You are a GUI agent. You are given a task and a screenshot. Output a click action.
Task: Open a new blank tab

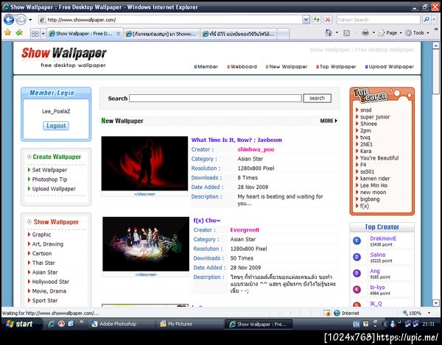point(284,34)
